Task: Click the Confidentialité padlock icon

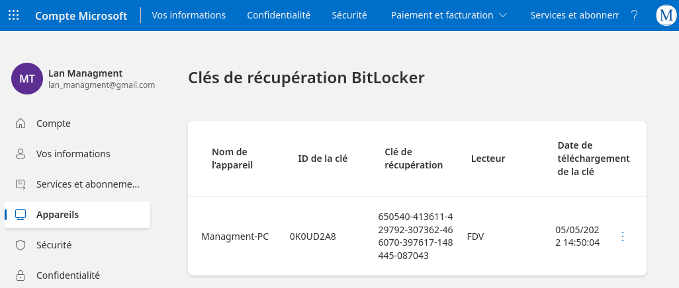Action: coord(21,275)
